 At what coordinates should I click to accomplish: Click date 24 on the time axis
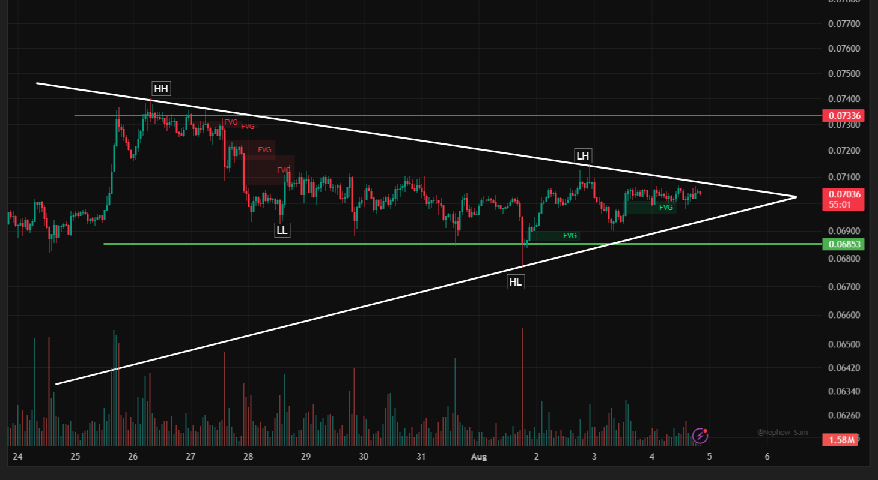point(17,457)
